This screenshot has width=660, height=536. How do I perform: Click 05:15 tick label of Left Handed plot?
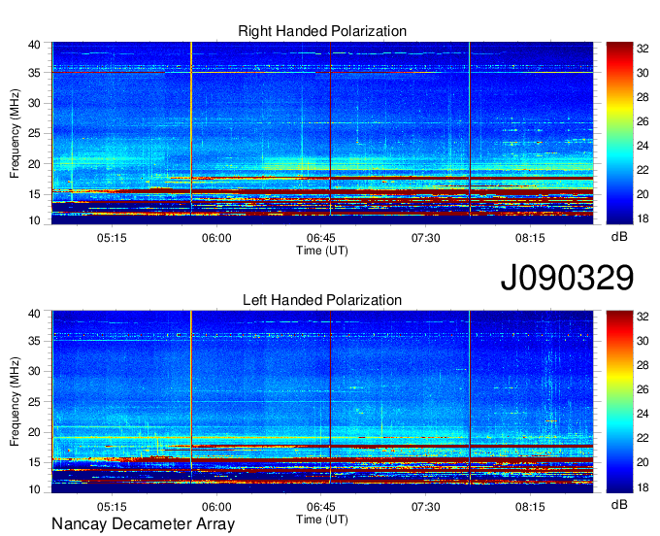[112, 507]
